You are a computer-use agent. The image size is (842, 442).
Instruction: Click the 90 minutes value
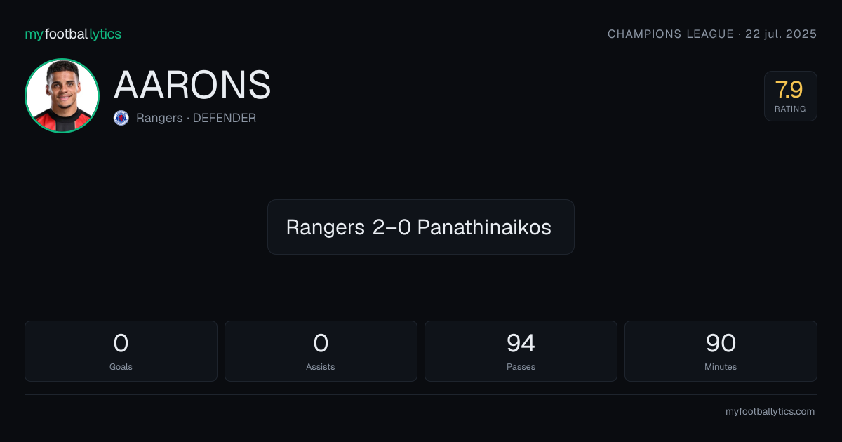[721, 343]
